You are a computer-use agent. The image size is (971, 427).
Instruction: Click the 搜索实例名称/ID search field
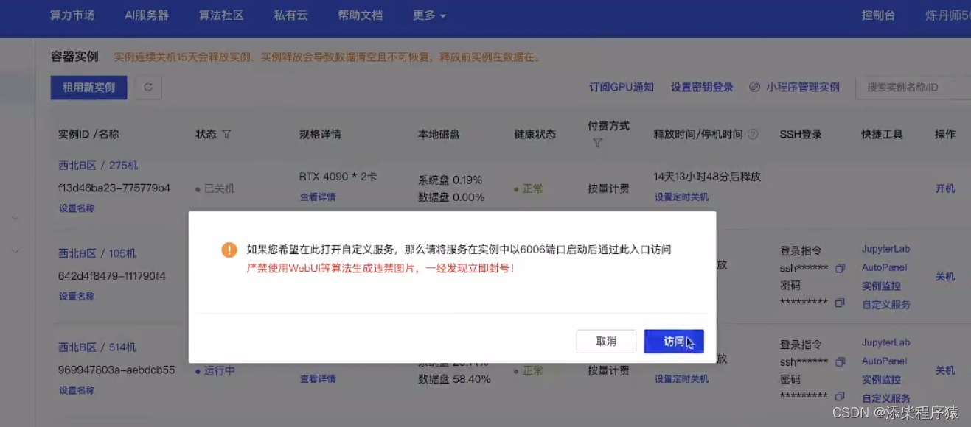tap(916, 86)
